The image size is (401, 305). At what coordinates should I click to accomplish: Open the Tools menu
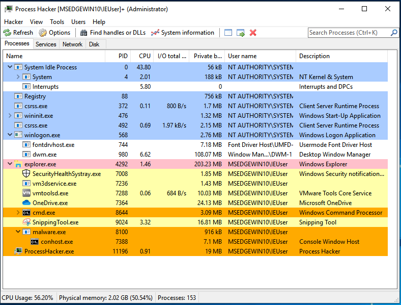click(57, 22)
